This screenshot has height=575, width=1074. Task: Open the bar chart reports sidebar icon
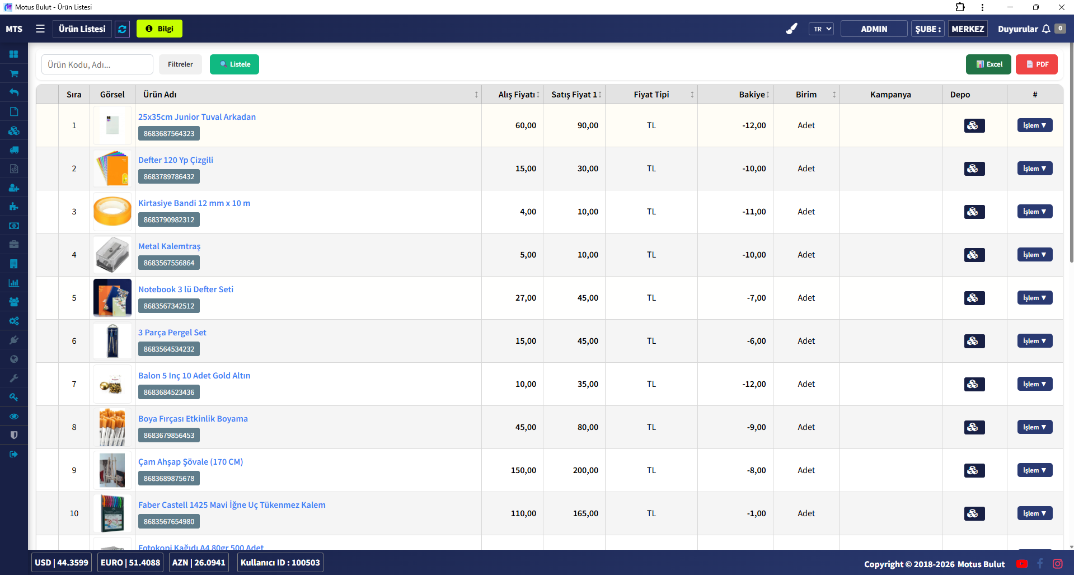click(x=14, y=283)
